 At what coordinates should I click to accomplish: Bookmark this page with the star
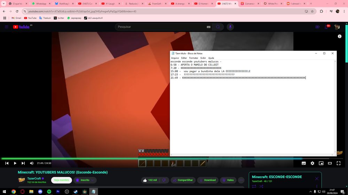(312, 11)
